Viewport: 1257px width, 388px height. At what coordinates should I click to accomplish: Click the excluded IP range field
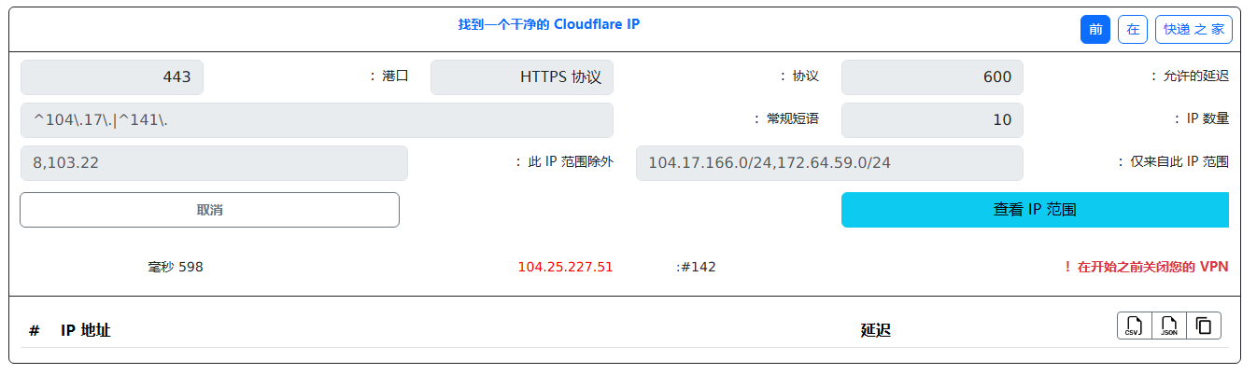[214, 163]
